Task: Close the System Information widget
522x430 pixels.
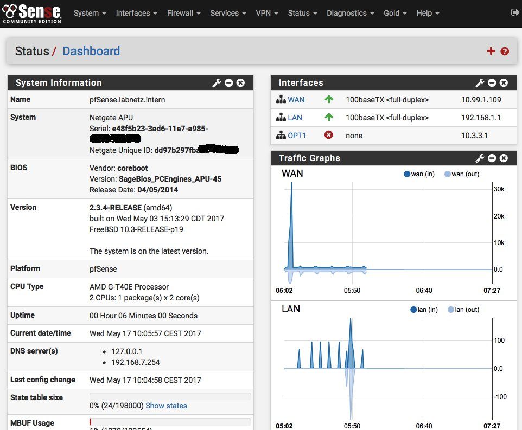Action: pyautogui.click(x=240, y=83)
